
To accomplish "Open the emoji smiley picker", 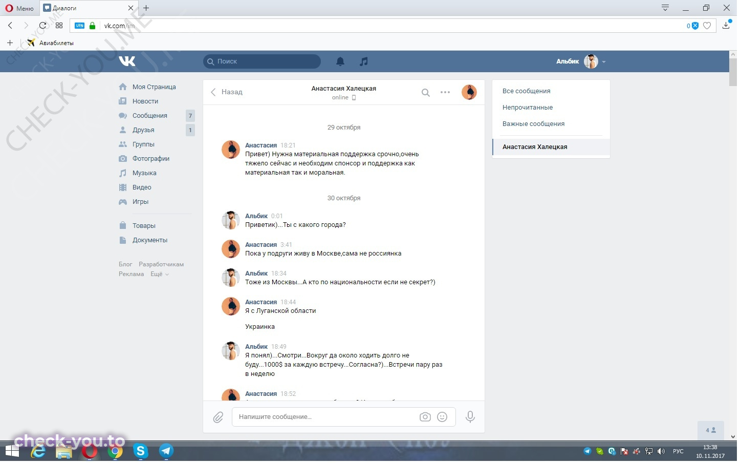I will click(x=442, y=417).
